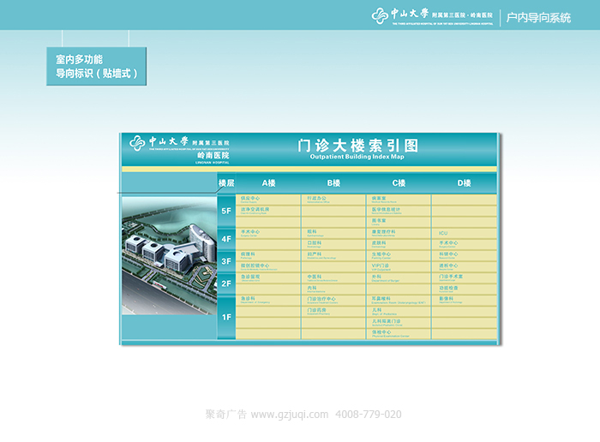Click 行政办公 entry in B楼
This screenshot has height=442, width=600.
tap(315, 198)
